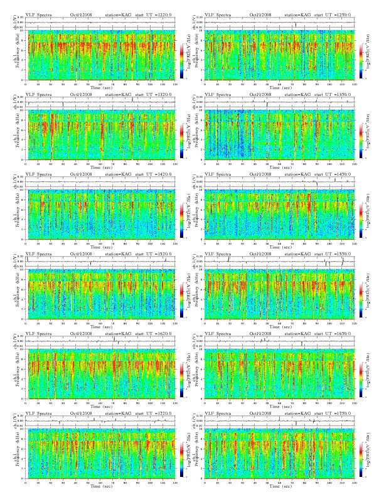Screen dimensions: 384x497
Task: Select the spectrogram starting UT 1250
Action: click(279, 55)
